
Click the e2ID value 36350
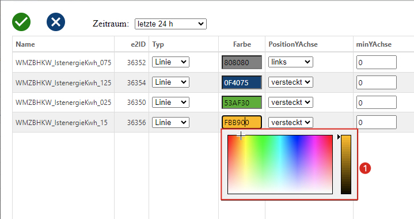[136, 103]
